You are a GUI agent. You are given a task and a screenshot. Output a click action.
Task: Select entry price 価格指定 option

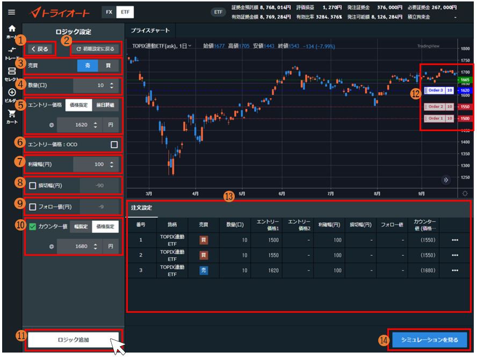(x=79, y=105)
